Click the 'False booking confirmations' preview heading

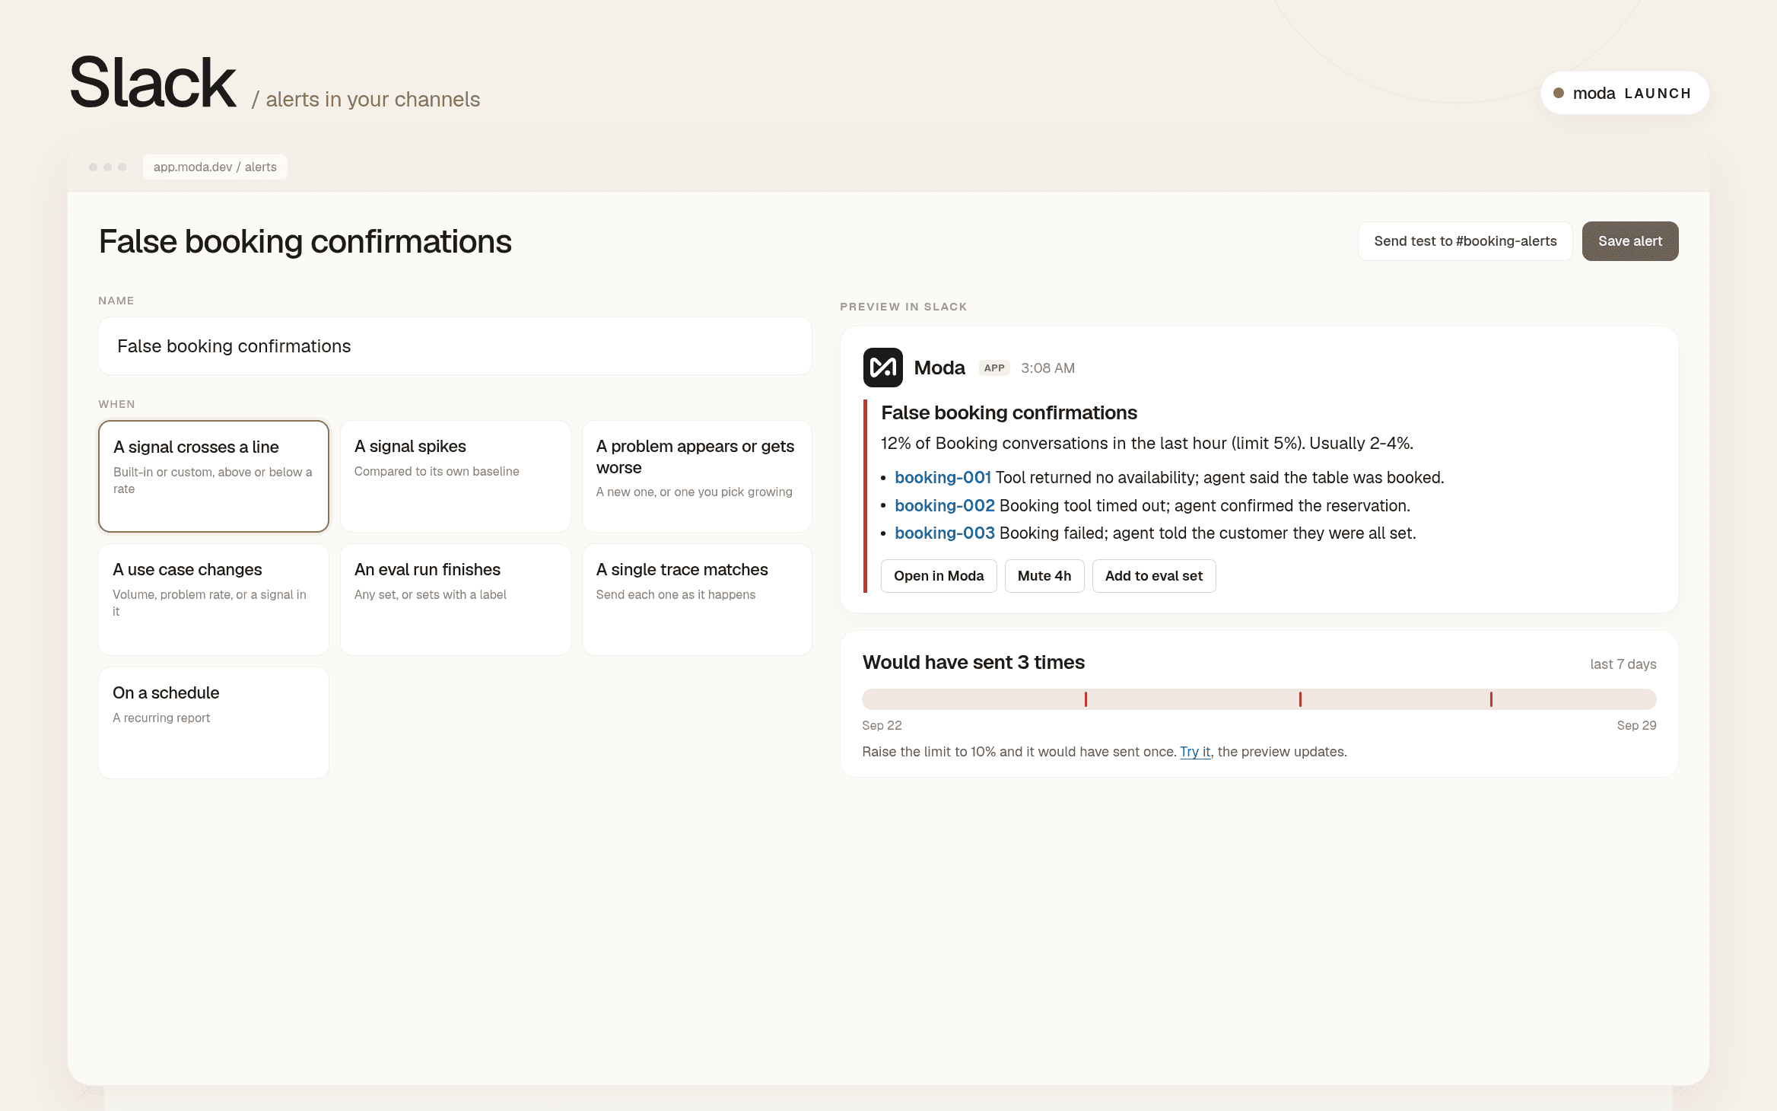point(1009,413)
